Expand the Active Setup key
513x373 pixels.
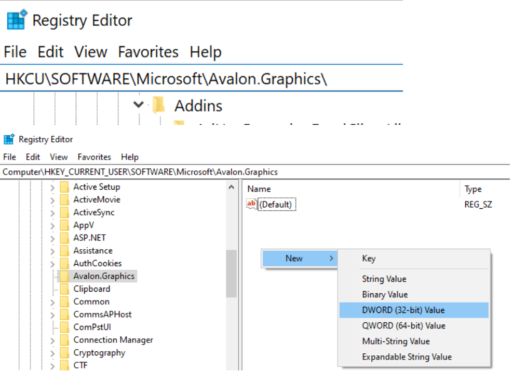point(52,188)
